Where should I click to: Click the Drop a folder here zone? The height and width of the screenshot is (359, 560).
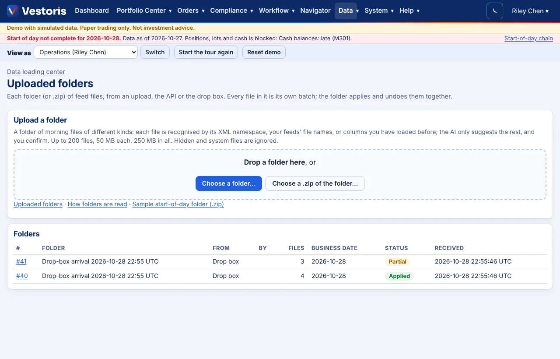[x=280, y=175]
